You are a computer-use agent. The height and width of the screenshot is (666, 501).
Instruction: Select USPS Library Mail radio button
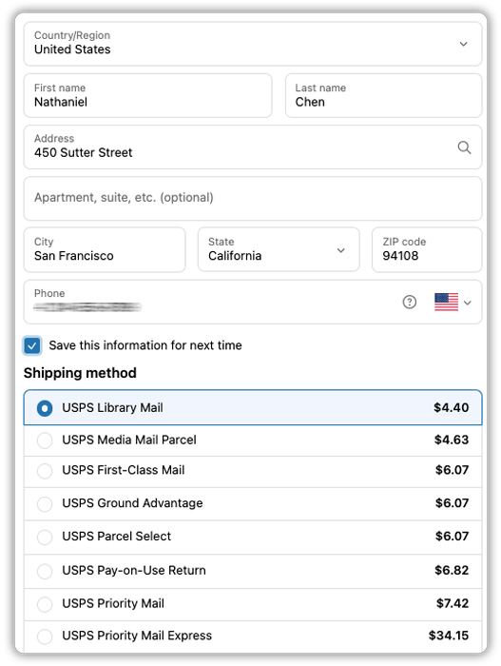coord(45,408)
